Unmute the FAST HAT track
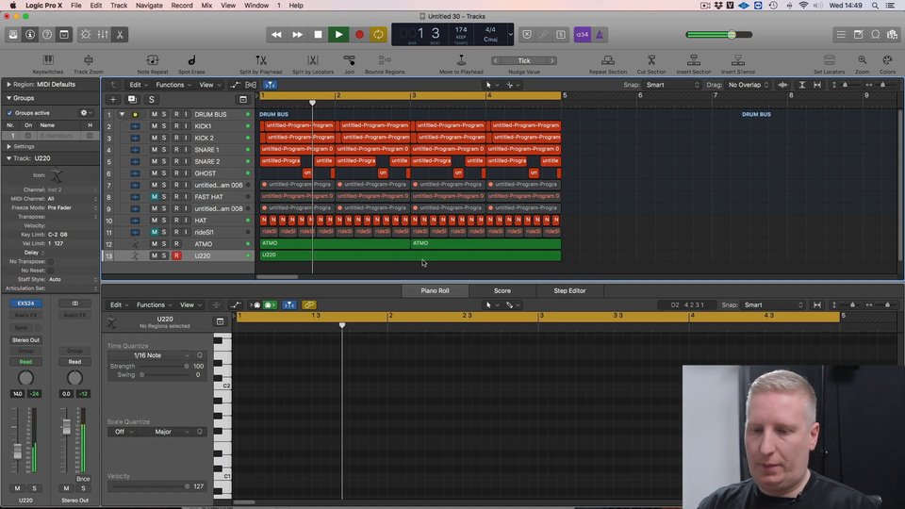The height and width of the screenshot is (509, 905). [x=154, y=197]
